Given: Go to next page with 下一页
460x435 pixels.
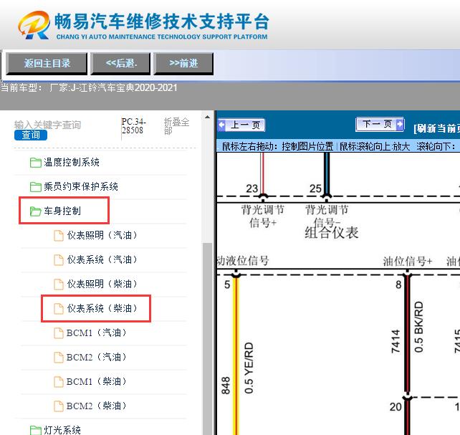Looking at the screenshot, I should 380,125.
